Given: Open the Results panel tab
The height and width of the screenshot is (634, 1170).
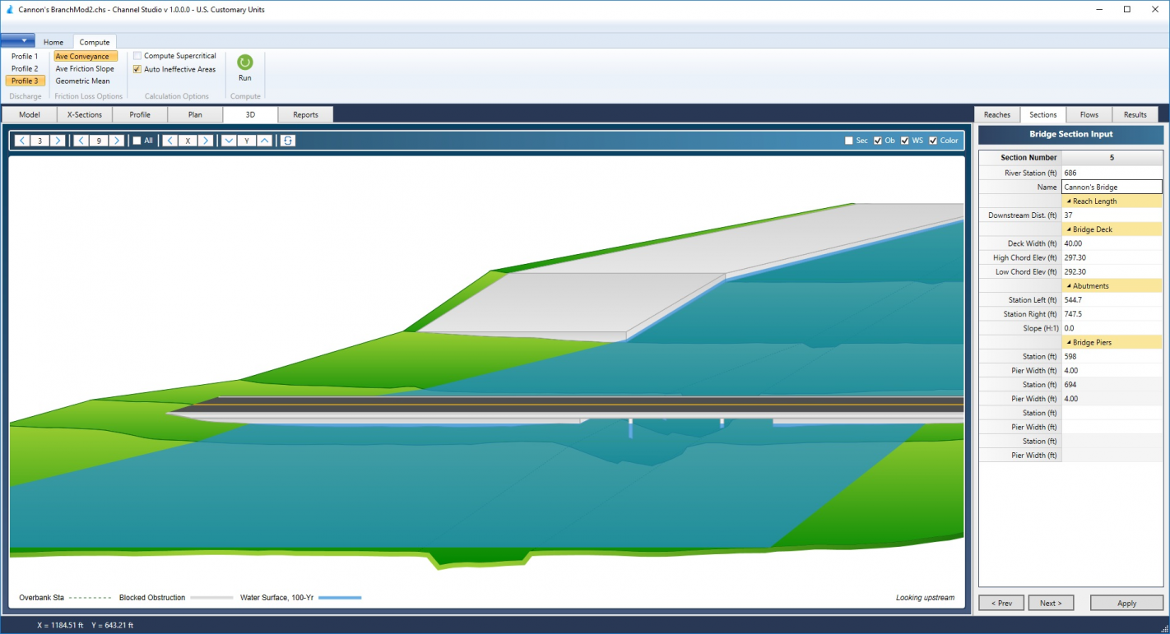Looking at the screenshot, I should click(1135, 114).
